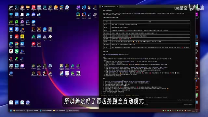Switch to the Claude Code taskbar item
This screenshot has height=117, width=208.
click(46, 110)
